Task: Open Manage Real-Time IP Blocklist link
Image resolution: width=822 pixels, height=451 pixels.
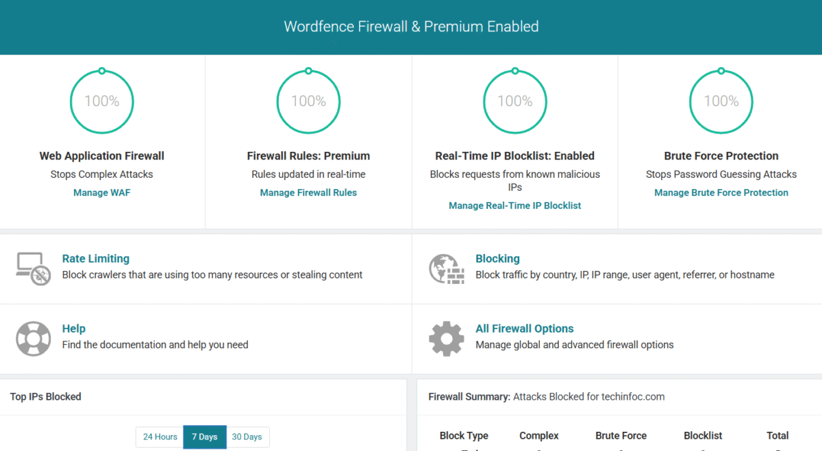Action: point(514,205)
